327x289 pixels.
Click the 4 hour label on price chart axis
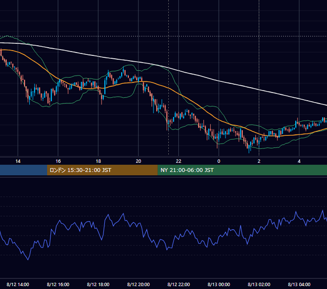(x=299, y=161)
